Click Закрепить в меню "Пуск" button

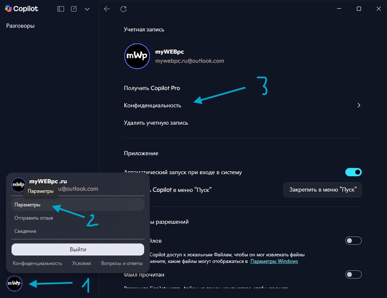(x=323, y=190)
